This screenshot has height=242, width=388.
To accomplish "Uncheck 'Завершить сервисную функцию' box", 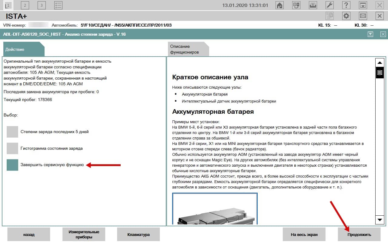I will [12, 165].
